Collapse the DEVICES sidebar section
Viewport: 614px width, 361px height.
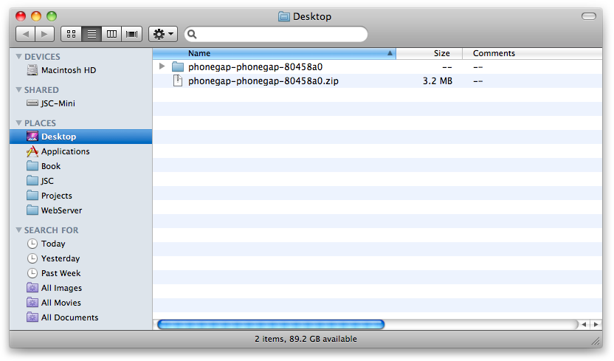[x=19, y=57]
